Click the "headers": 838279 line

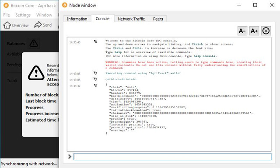click(125, 93)
